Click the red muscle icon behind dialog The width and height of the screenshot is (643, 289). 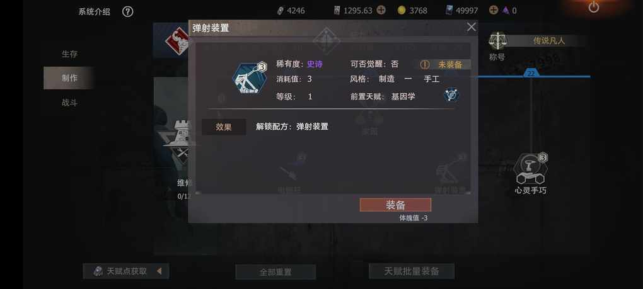tap(178, 42)
